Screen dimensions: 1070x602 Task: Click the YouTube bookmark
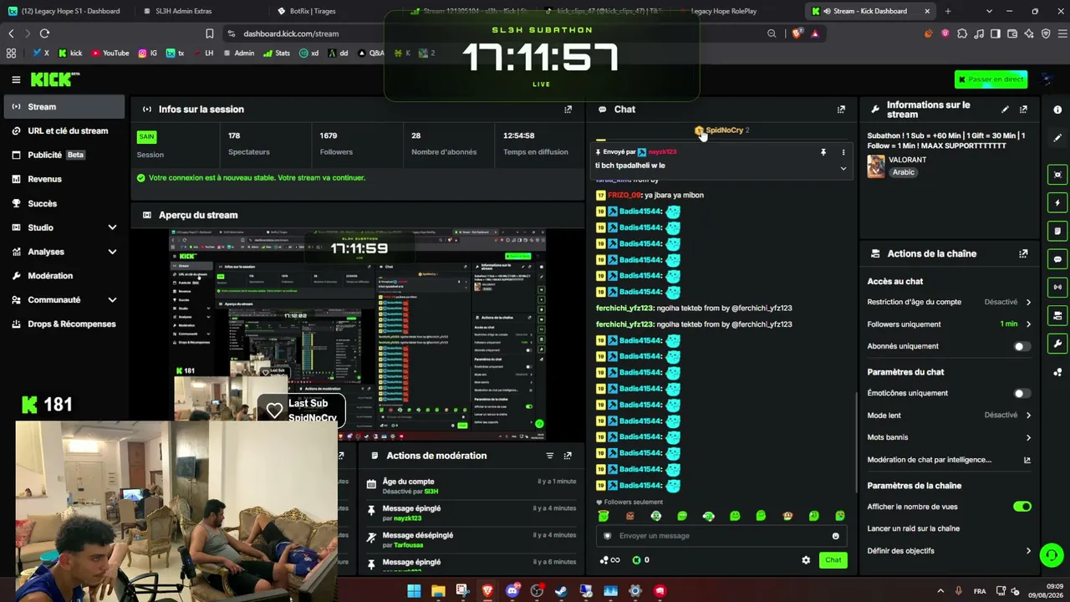(110, 53)
